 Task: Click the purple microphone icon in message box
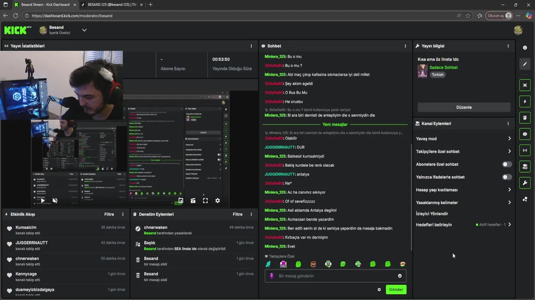point(272,276)
